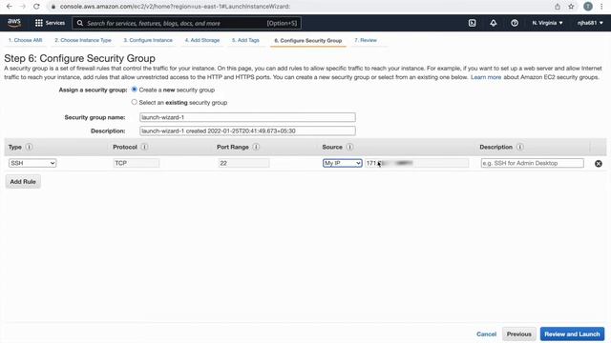The image size is (611, 343).
Task: Click the address bar lock icon
Action: click(x=53, y=7)
